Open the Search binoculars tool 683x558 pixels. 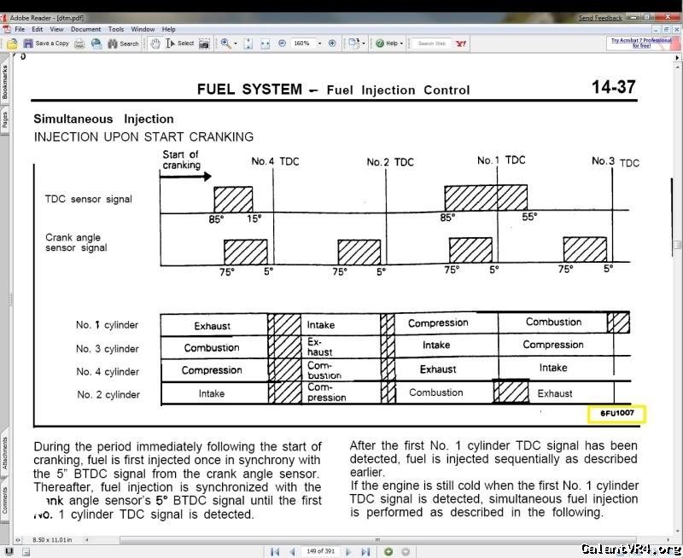123,44
